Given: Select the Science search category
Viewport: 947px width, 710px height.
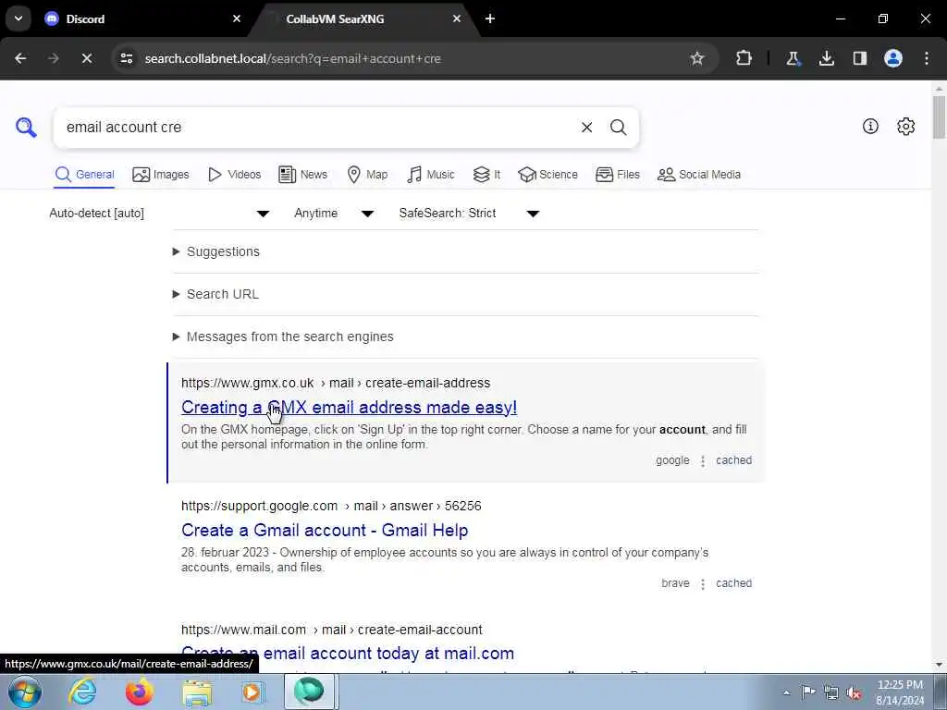Looking at the screenshot, I should point(547,175).
